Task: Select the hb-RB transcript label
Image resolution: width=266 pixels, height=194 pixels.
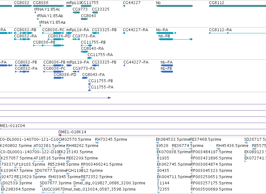Action: [164, 36]
